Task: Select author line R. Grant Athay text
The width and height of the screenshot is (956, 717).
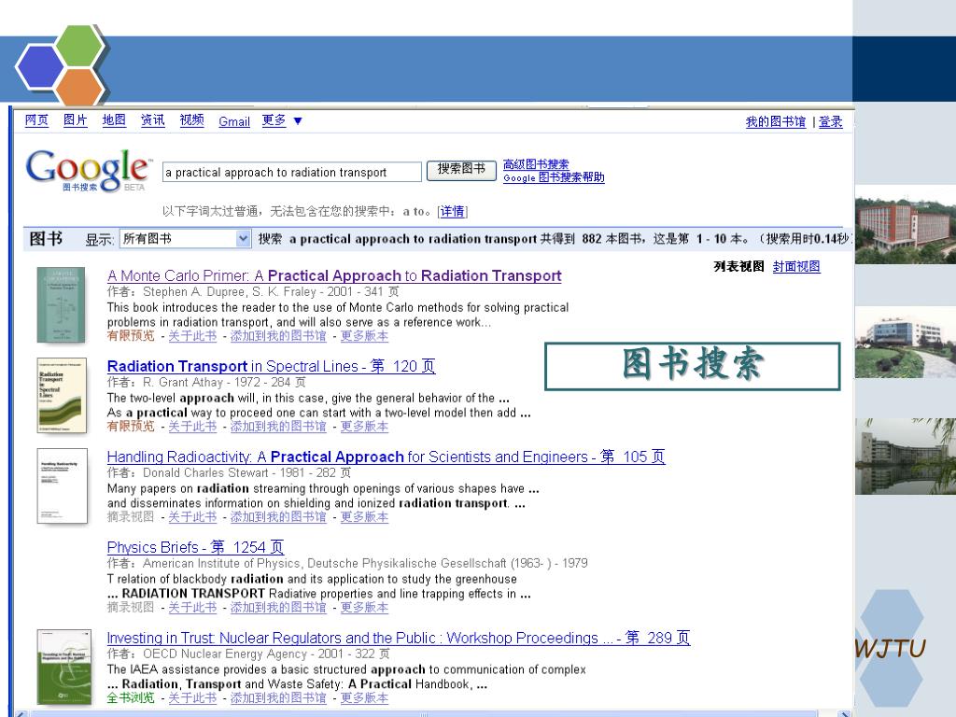Action: pos(206,382)
